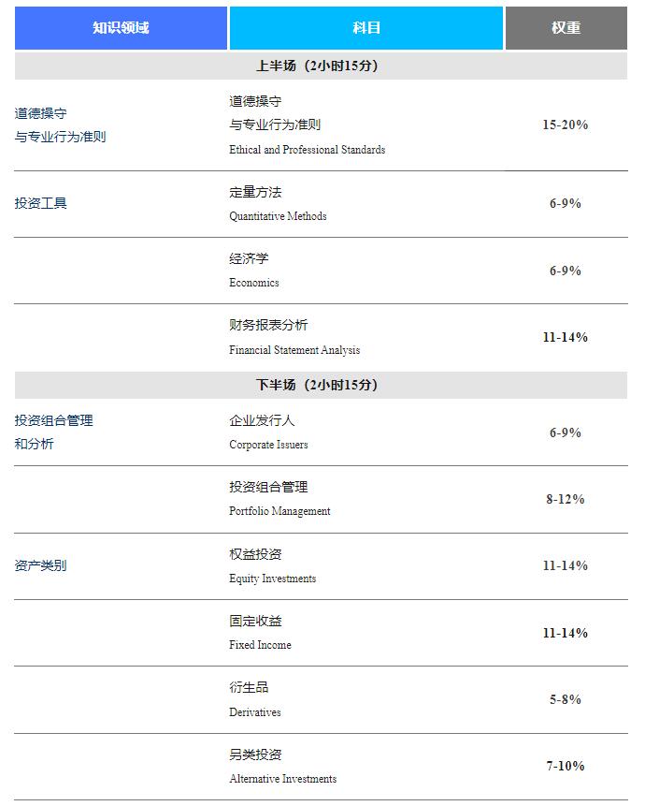Click the 15-20% weight value
645x806 pixels.
(566, 125)
